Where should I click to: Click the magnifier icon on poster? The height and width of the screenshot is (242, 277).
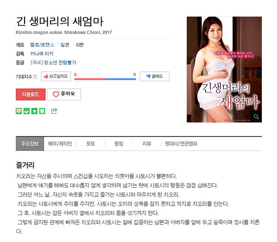(256, 116)
